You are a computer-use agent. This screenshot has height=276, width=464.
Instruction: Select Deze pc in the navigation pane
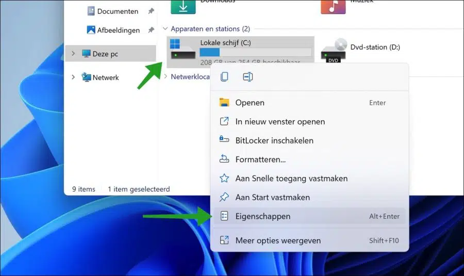click(x=111, y=54)
